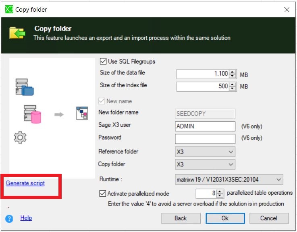Click the server overload hint text
This screenshot has height=232, width=297.
(x=196, y=204)
